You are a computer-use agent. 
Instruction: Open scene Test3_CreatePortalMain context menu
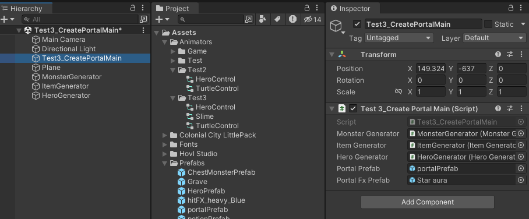[x=143, y=30]
